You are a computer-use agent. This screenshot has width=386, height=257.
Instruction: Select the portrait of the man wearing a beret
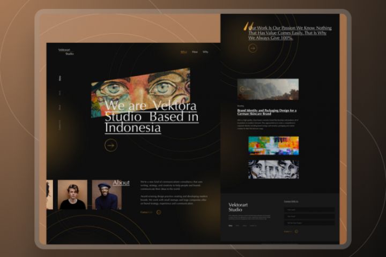tap(107, 195)
